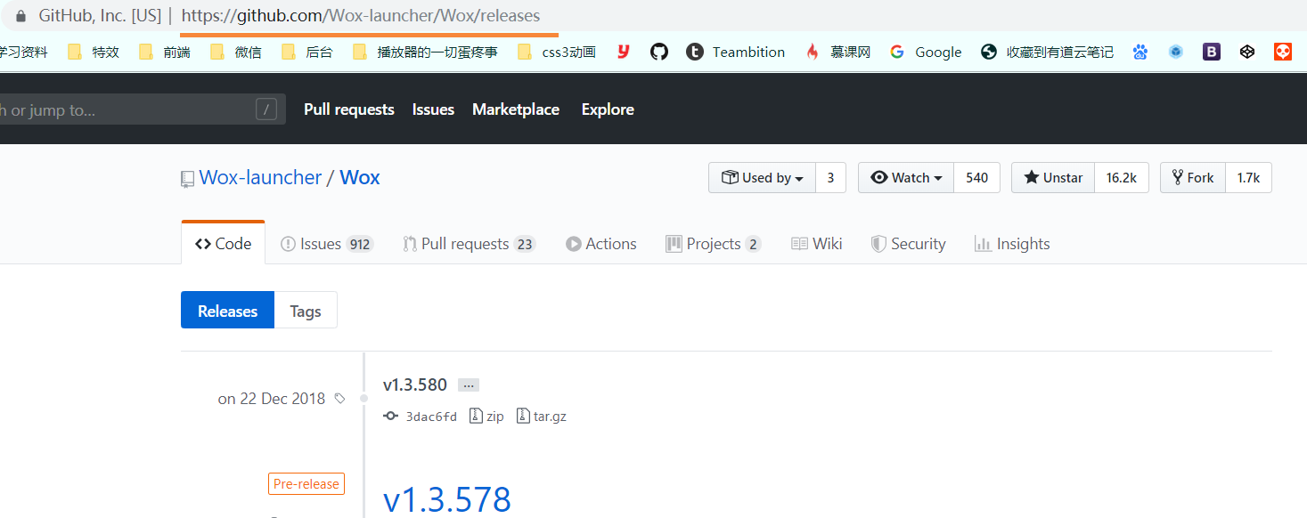Click the CodePen bookmark icon

[1246, 52]
